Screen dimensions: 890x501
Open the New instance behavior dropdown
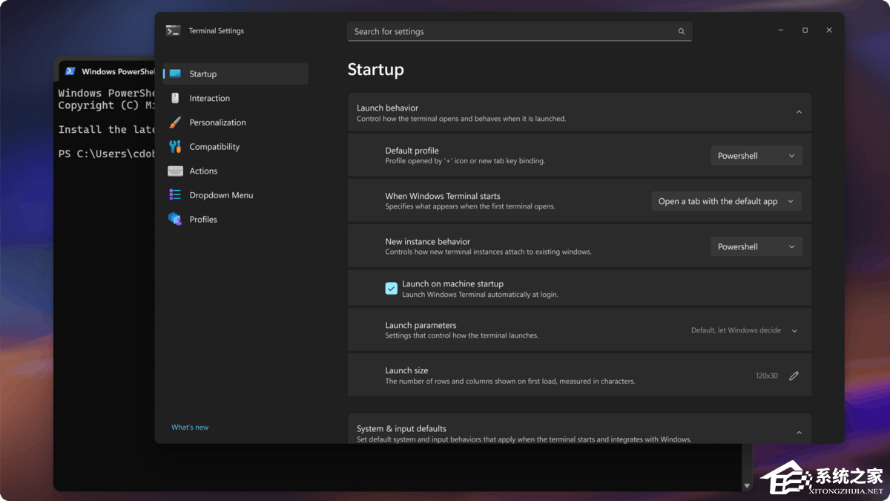click(x=756, y=246)
